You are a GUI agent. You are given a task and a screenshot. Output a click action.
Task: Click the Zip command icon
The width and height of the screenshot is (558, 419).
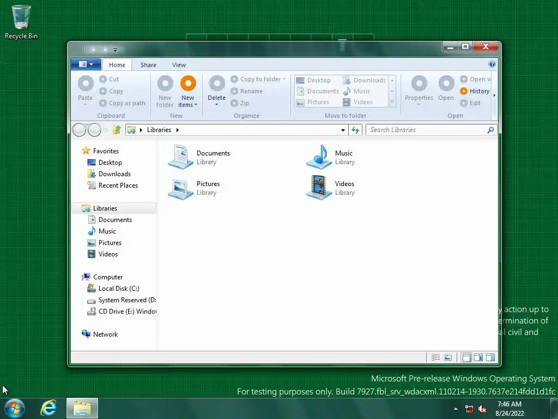(234, 103)
